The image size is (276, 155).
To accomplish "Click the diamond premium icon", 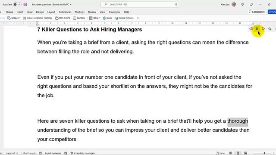I will 242,4.
